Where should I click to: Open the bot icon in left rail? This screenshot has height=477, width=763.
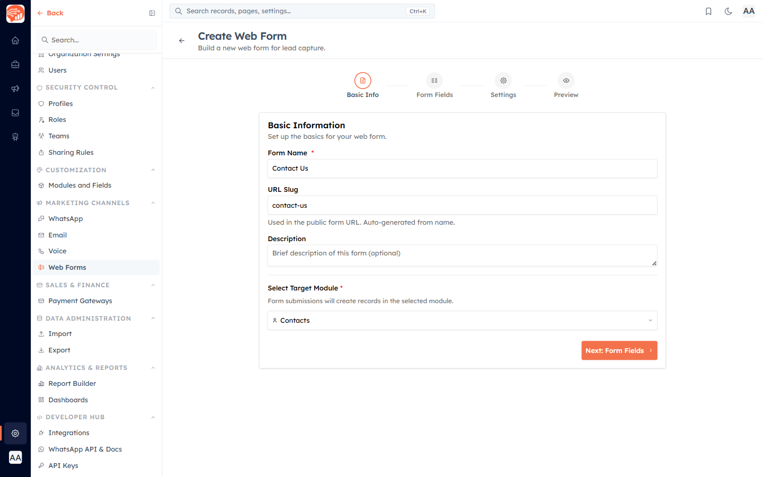15,137
